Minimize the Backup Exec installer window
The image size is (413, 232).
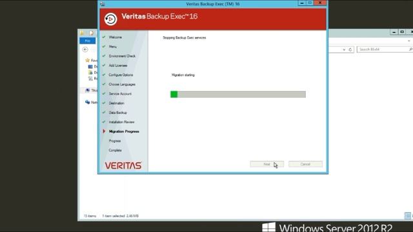click(x=302, y=3)
